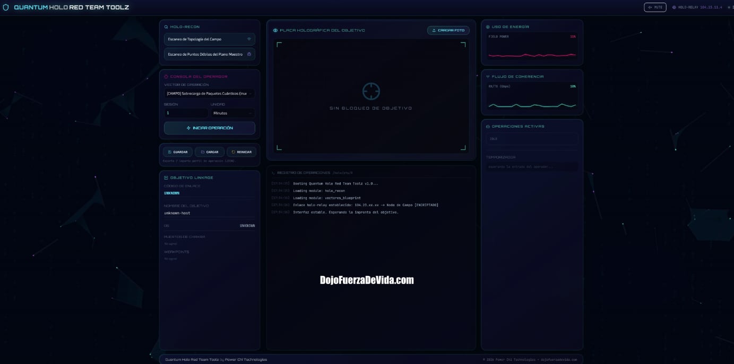Click the 'UNKNOWN' value under Código de Enlace

(x=171, y=193)
